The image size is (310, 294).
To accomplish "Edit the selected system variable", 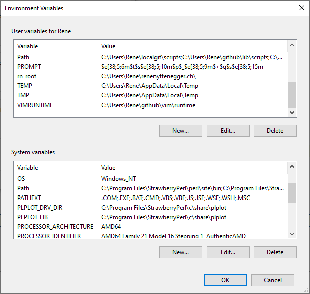I will 228,252.
